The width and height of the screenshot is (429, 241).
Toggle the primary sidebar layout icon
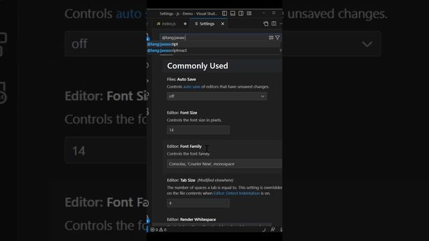pos(225,13)
